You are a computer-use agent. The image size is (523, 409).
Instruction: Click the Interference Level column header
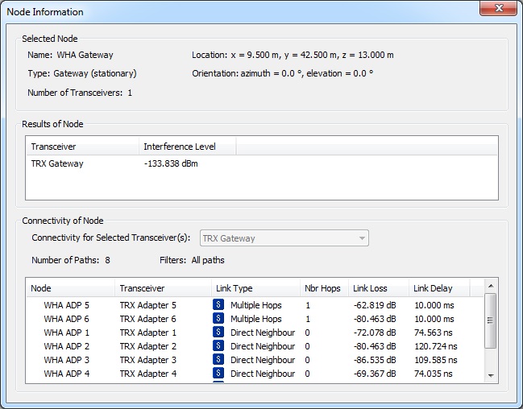[x=186, y=146]
